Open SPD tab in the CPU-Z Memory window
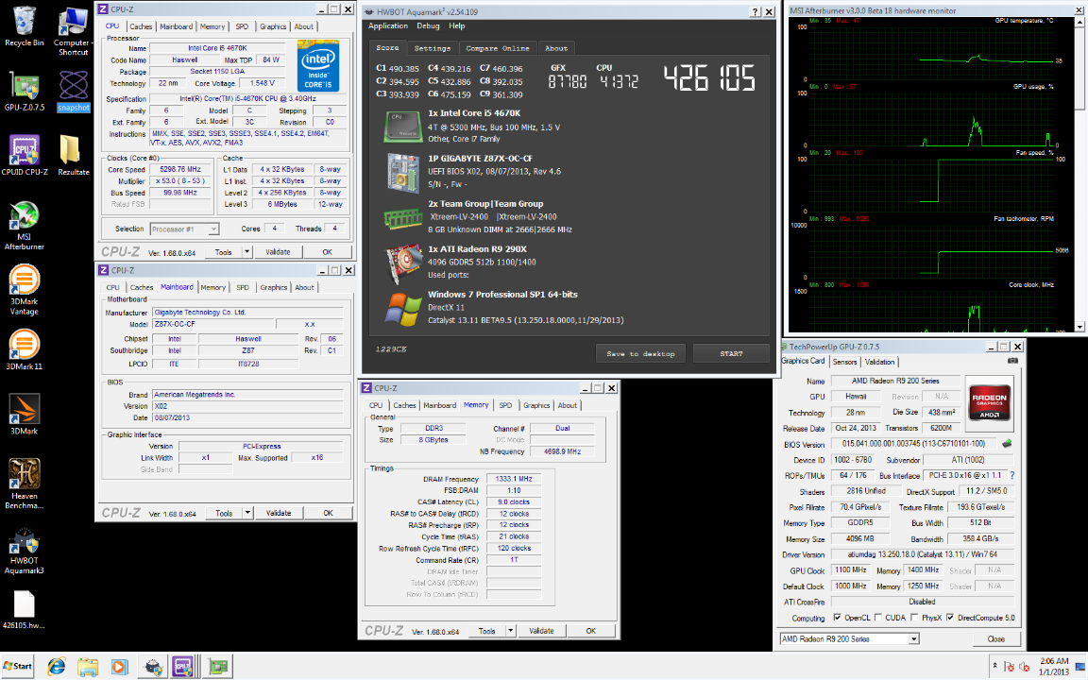This screenshot has width=1088, height=680. click(x=506, y=405)
